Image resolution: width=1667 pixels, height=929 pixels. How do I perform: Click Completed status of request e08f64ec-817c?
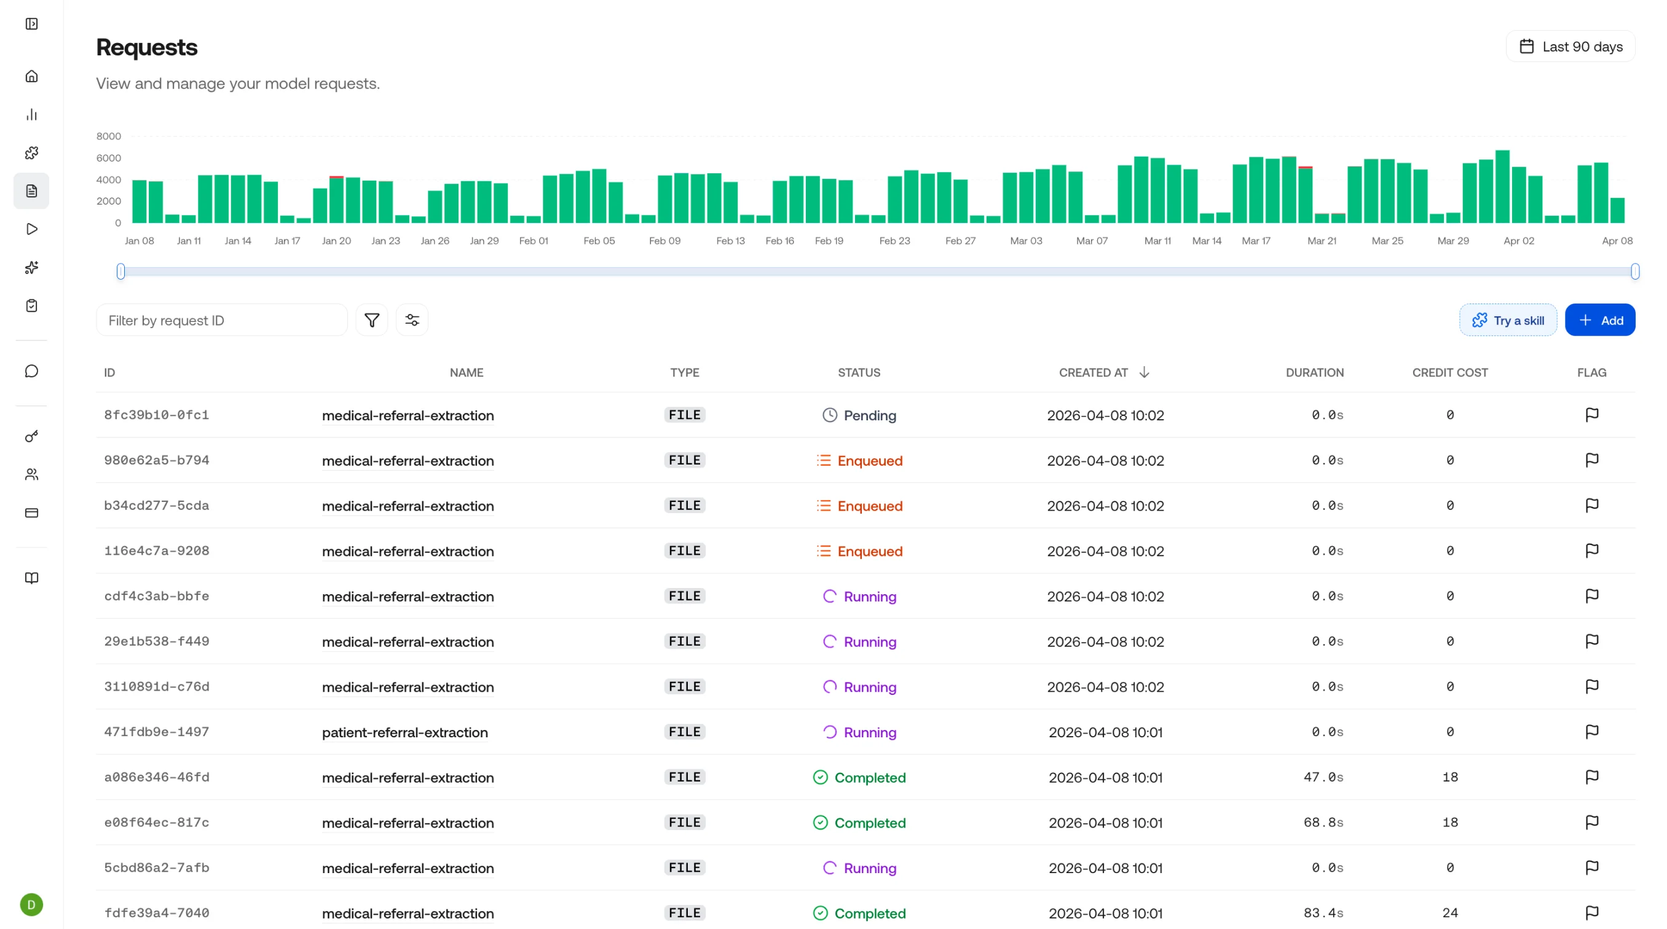click(859, 823)
